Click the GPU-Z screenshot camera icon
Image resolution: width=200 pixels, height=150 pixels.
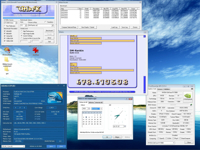[192, 89]
